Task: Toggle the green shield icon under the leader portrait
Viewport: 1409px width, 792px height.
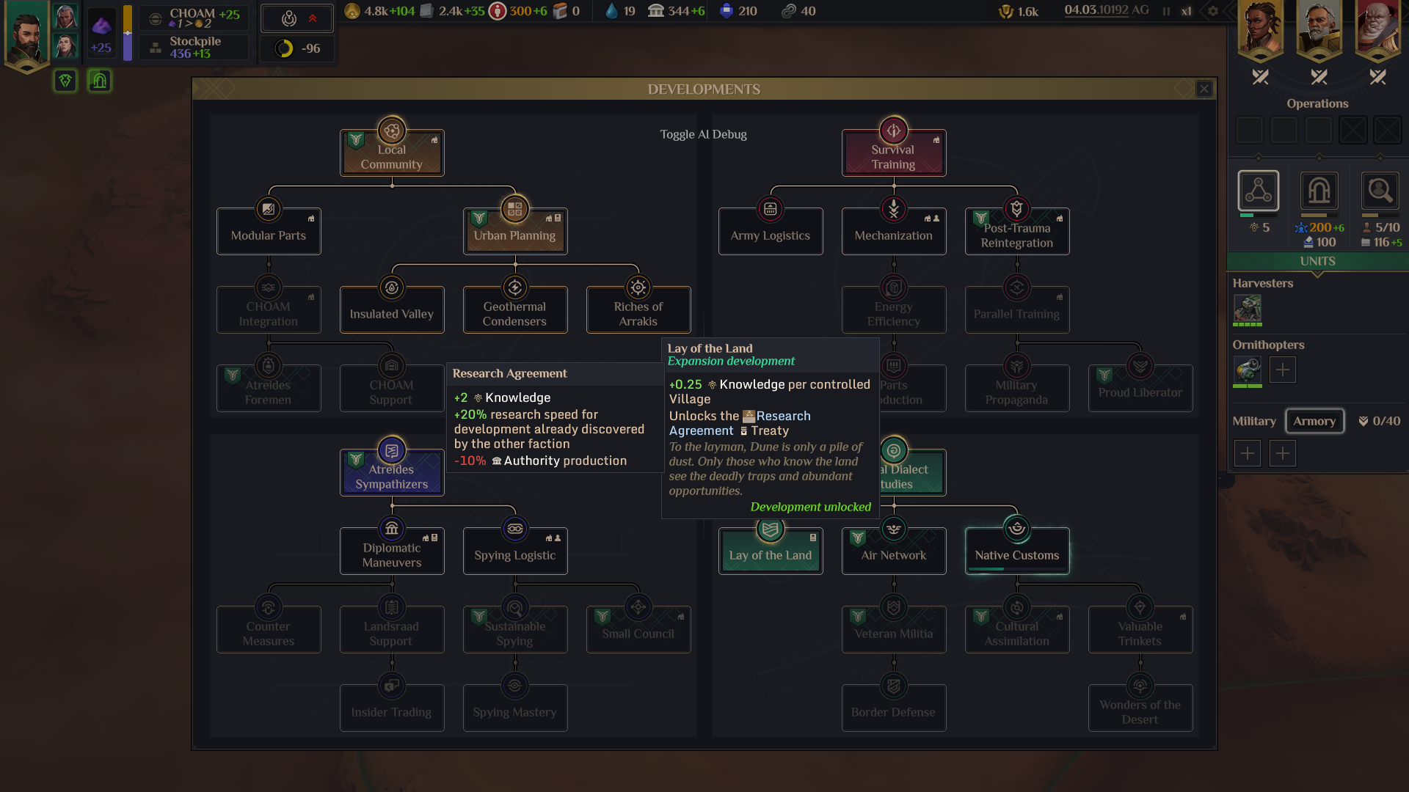Action: (65, 81)
